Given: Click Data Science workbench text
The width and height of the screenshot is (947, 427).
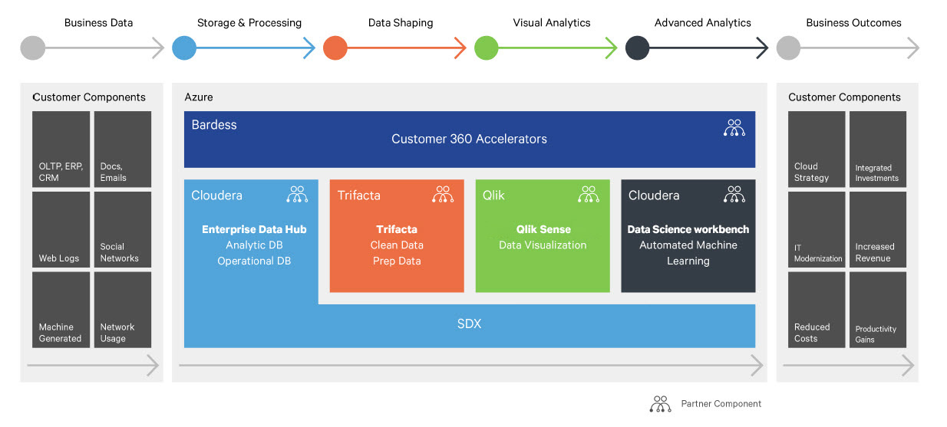Looking at the screenshot, I should point(688,229).
